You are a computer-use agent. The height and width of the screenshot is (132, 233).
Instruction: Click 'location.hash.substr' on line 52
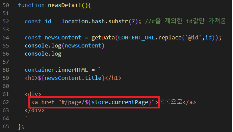coord(95,22)
